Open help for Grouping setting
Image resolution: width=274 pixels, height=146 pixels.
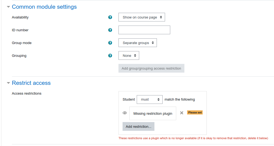pos(110,55)
